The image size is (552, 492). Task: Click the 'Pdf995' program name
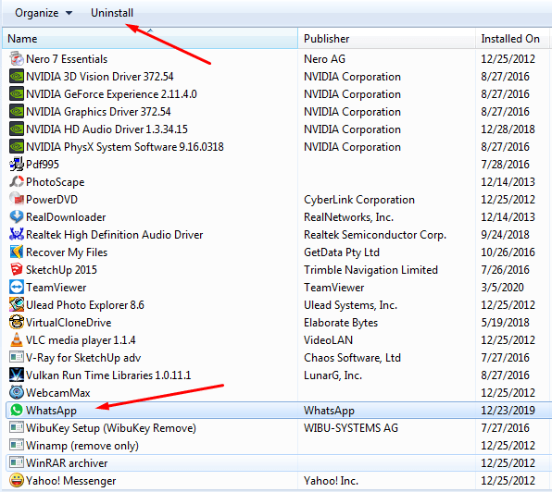coord(43,165)
